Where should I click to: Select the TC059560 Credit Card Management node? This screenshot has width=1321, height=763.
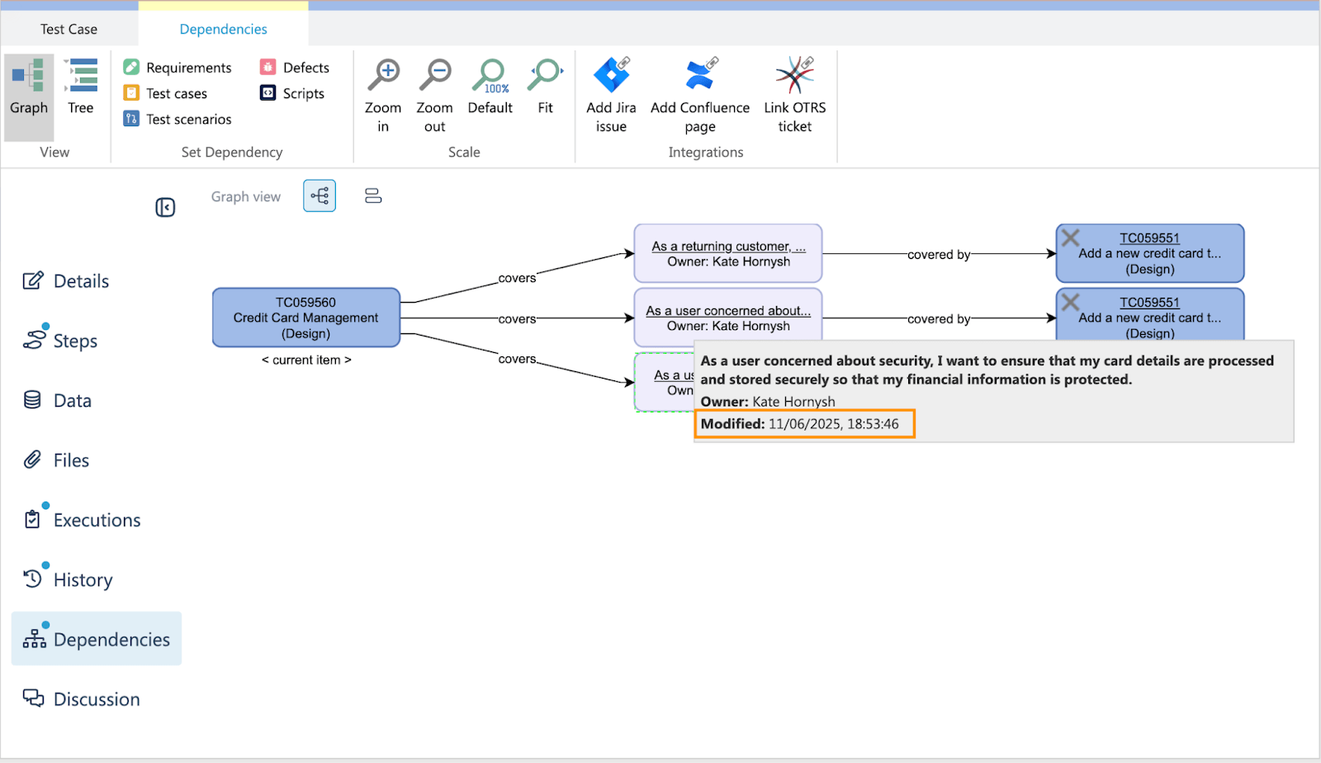[306, 318]
